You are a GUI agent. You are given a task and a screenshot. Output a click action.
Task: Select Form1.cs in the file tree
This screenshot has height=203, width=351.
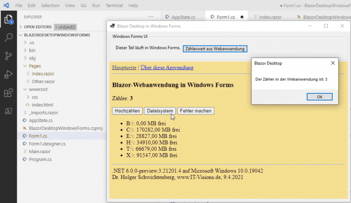coord(38,136)
